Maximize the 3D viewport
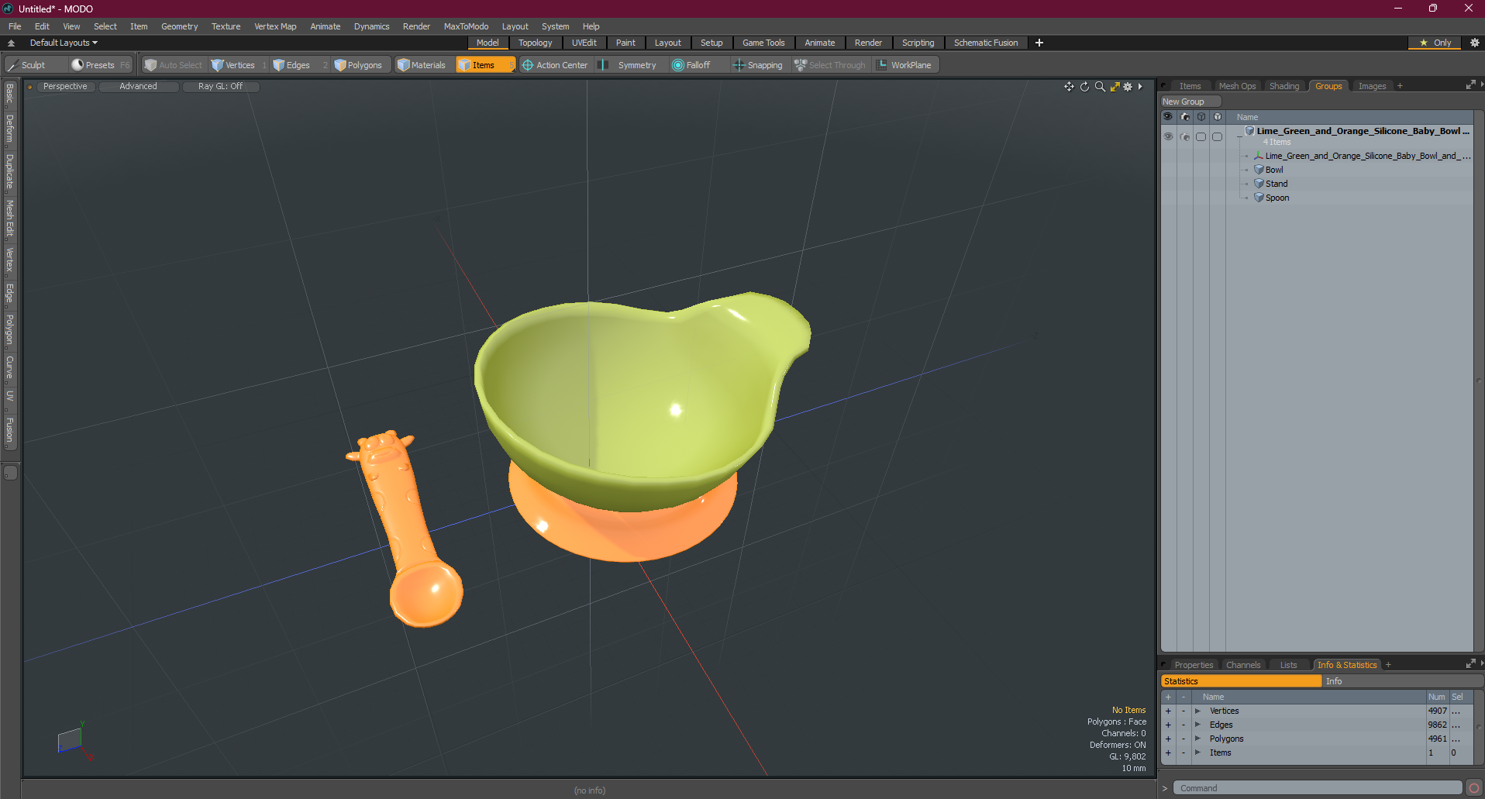 tap(1115, 87)
